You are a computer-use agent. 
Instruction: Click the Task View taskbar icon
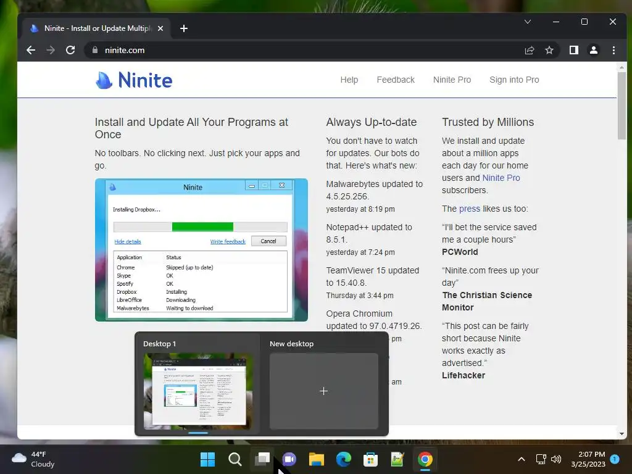262,459
